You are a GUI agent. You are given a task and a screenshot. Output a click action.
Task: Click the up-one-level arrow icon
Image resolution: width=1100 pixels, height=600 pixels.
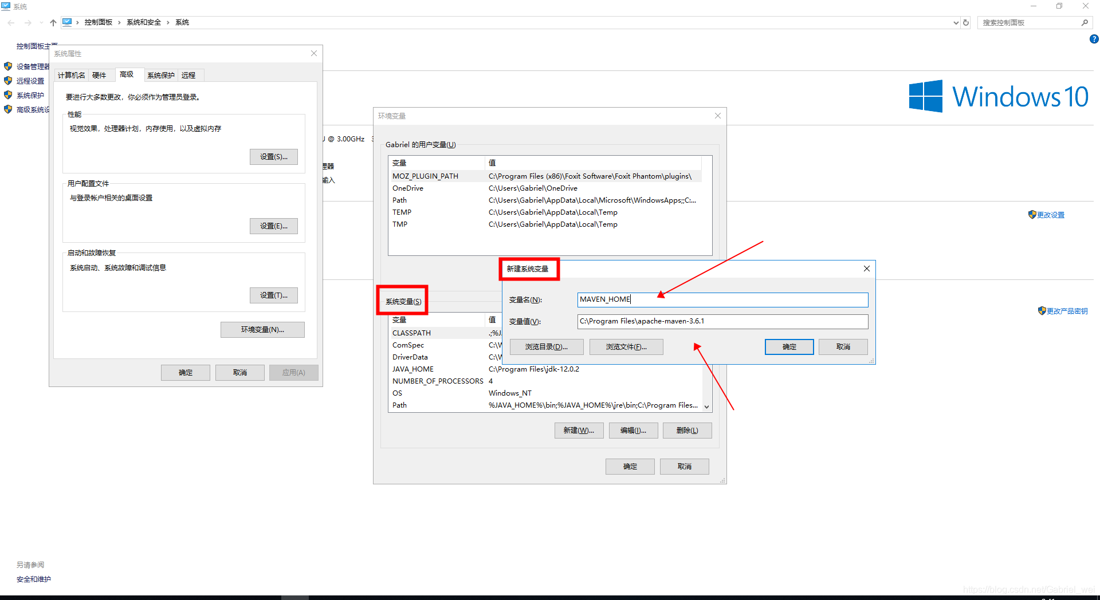53,23
